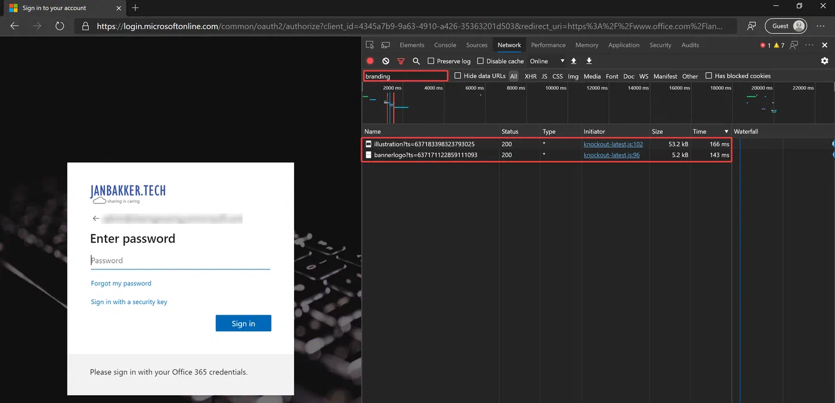Check the Has blocked cookies checkbox
Image resolution: width=835 pixels, height=403 pixels.
pyautogui.click(x=709, y=76)
